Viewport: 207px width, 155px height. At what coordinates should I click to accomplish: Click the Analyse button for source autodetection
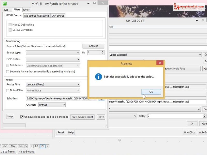93,46
